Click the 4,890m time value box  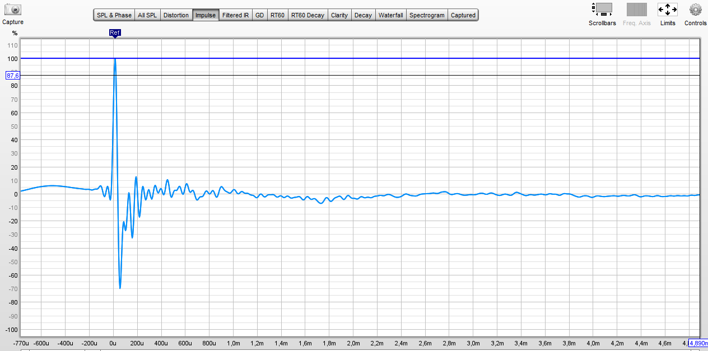697,343
